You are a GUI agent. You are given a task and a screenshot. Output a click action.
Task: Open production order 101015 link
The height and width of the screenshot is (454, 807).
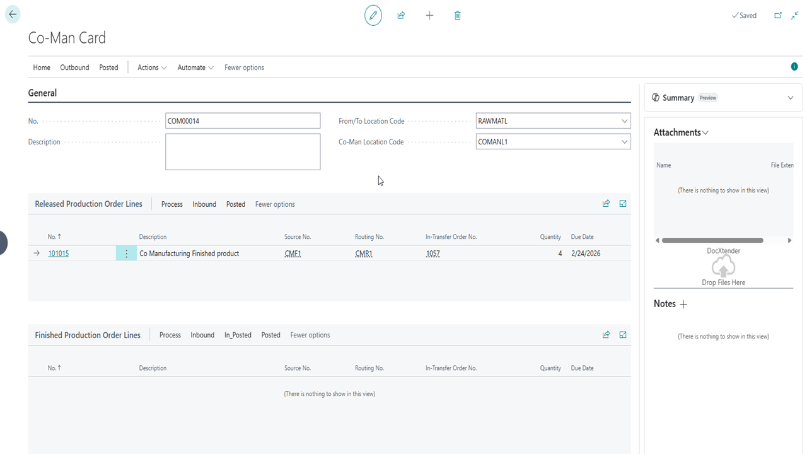[x=59, y=253]
